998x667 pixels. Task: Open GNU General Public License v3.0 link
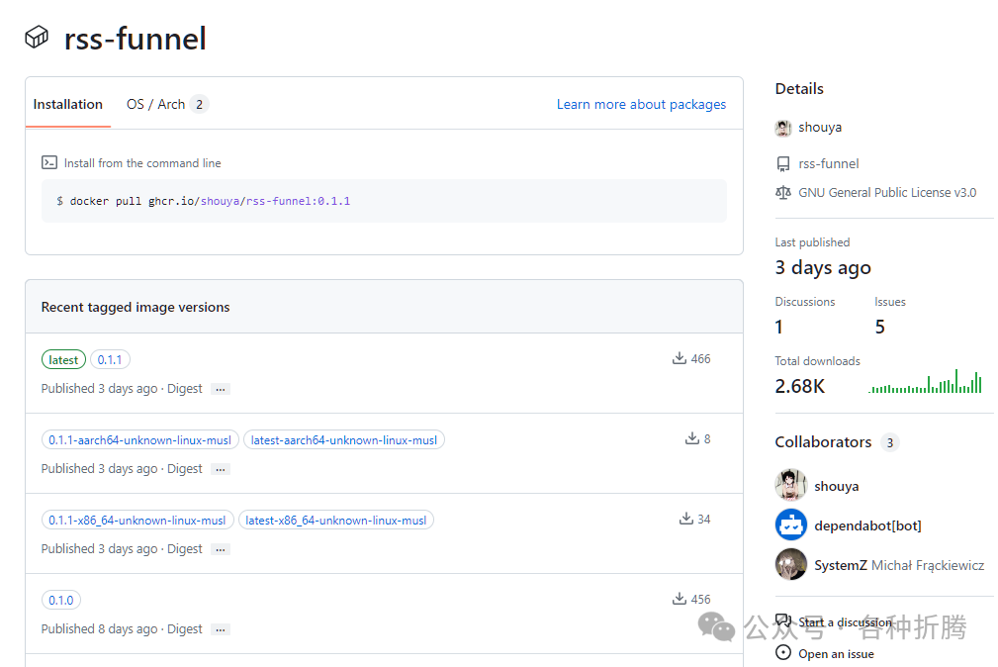pos(887,192)
